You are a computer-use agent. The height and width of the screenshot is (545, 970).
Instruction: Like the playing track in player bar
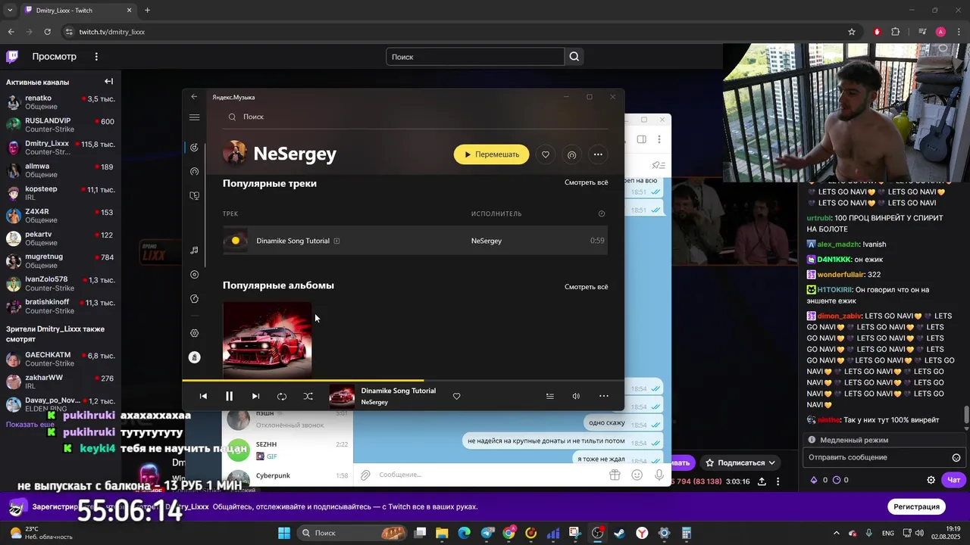[456, 396]
